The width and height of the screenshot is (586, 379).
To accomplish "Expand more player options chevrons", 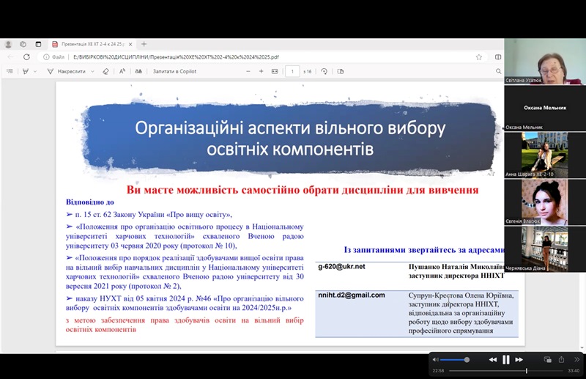I will coord(576,359).
